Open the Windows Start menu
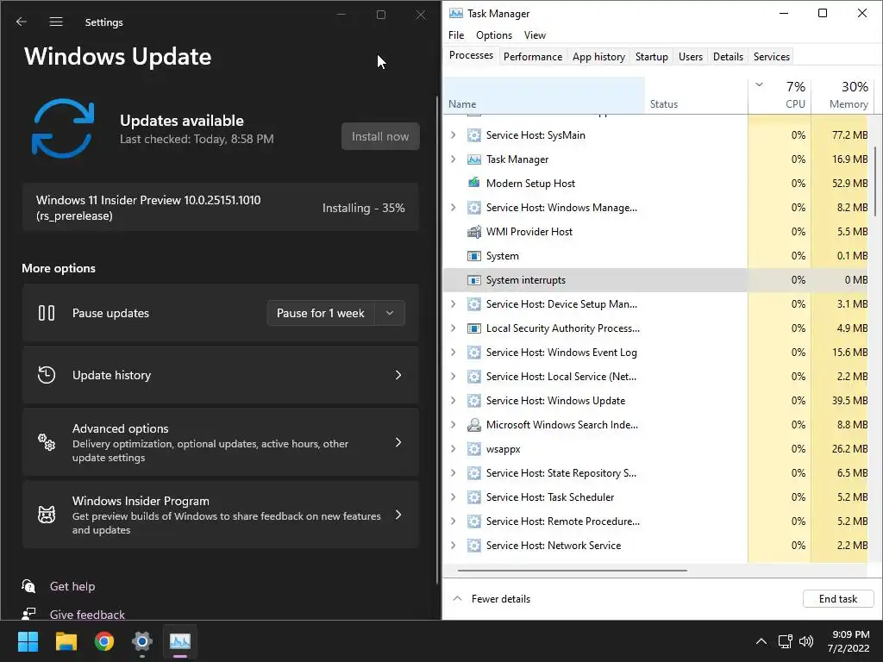This screenshot has width=883, height=662. [x=28, y=641]
